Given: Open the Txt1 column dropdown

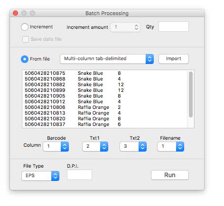Looking at the screenshot, I should click(95, 146).
